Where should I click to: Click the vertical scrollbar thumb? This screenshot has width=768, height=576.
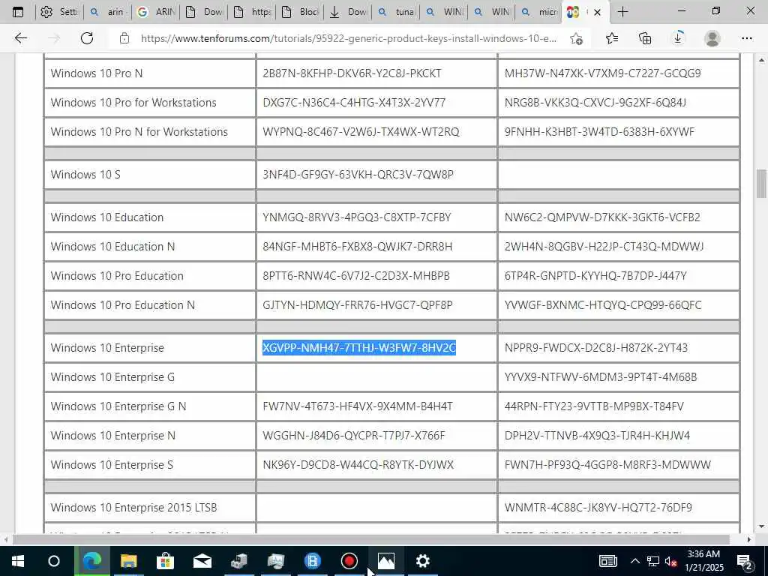coord(761,184)
